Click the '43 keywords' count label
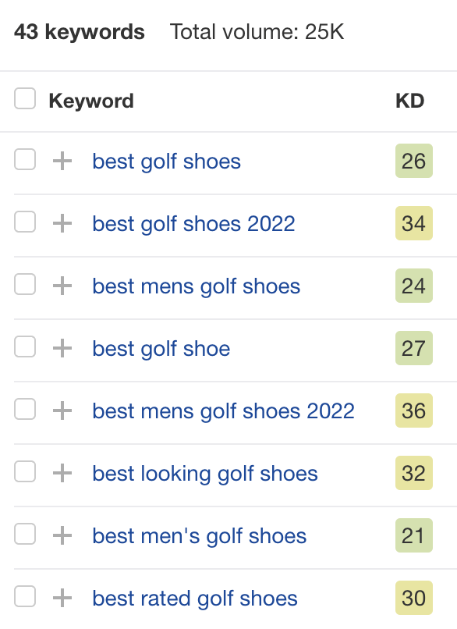Viewport: 457px width, 629px height. [x=80, y=32]
